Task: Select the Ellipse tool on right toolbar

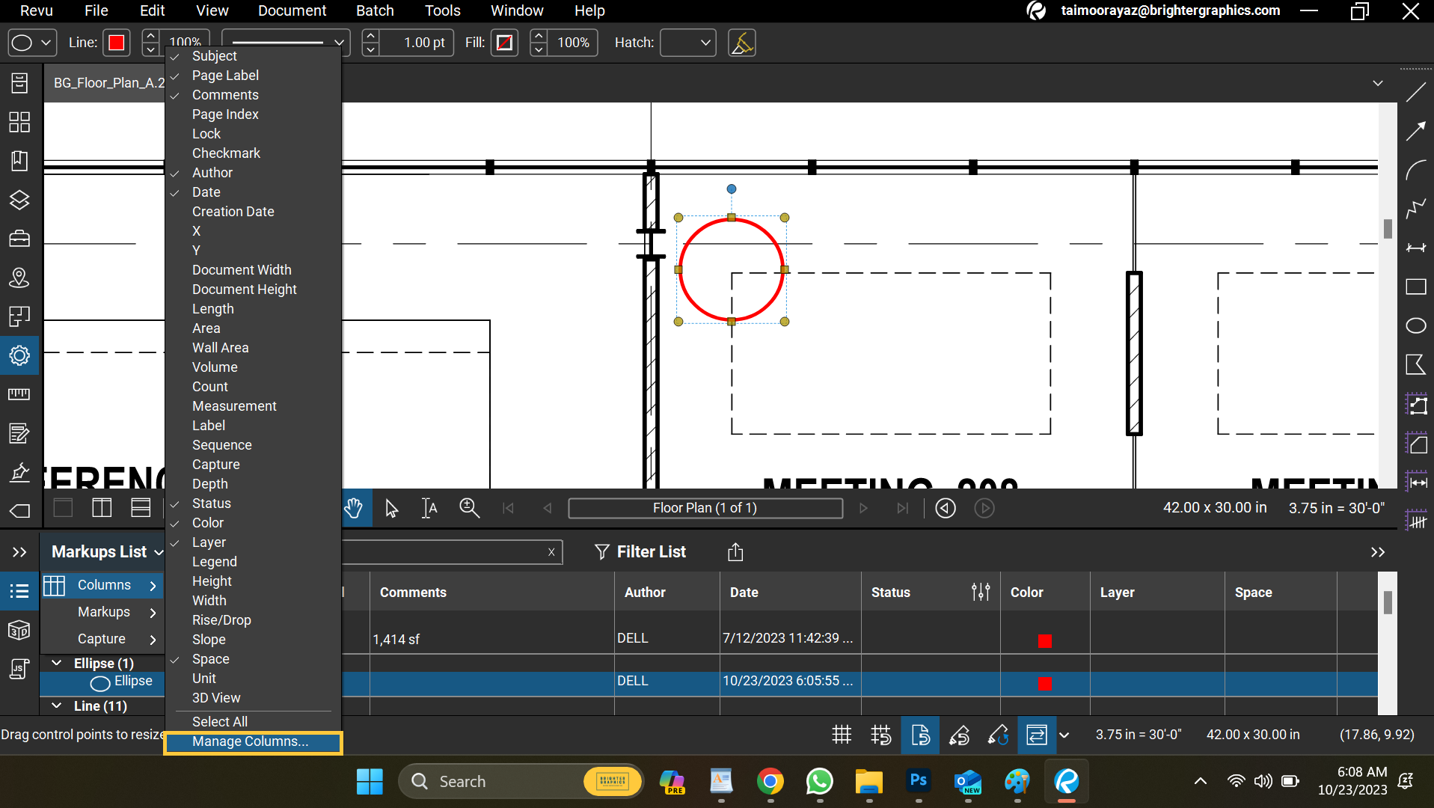Action: (x=1416, y=325)
